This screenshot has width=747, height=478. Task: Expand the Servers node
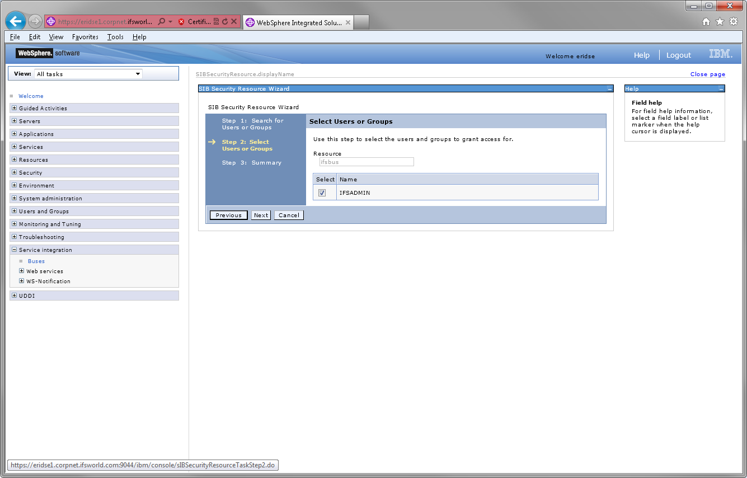[15, 121]
